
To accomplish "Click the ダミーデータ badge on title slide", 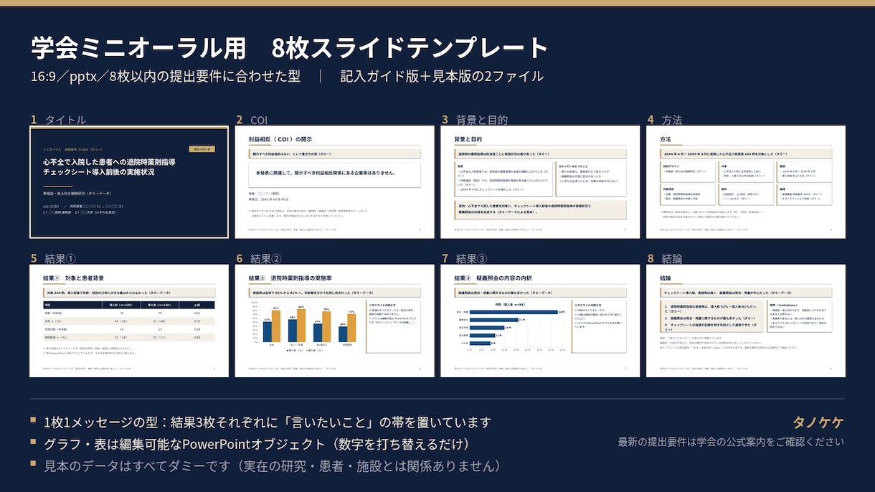I will tap(203, 148).
